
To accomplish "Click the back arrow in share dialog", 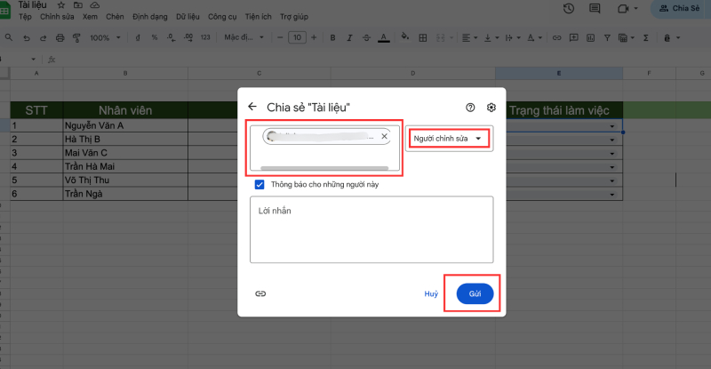I will pyautogui.click(x=252, y=107).
